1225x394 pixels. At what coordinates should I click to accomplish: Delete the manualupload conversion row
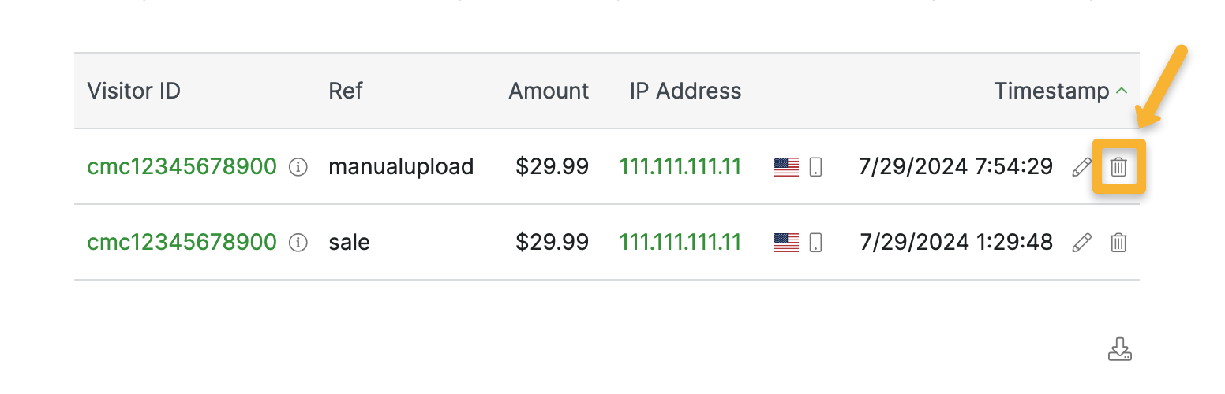tap(1118, 167)
